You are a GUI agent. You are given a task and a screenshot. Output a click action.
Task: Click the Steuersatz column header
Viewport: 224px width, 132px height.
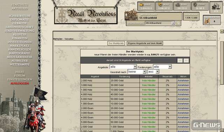tap(168, 77)
